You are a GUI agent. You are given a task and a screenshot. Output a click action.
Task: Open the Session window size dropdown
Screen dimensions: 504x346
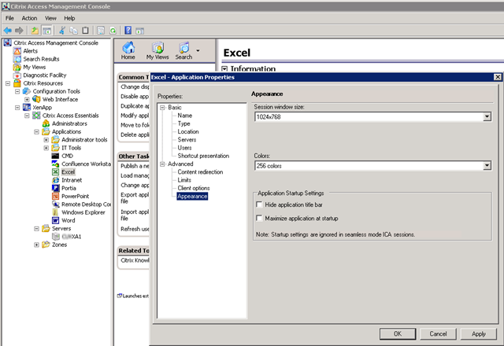click(x=487, y=116)
